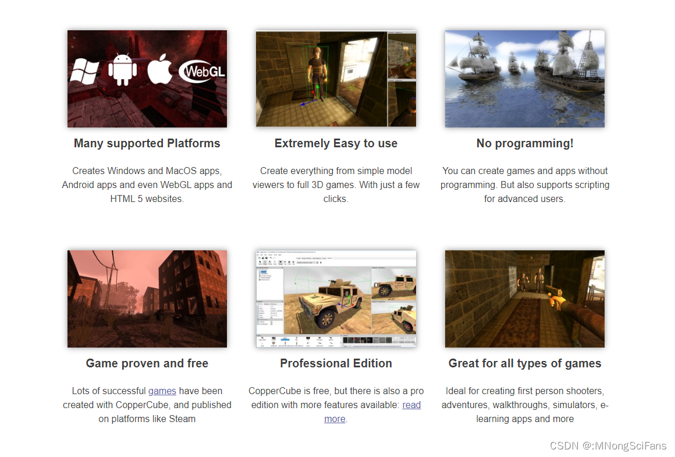Image resolution: width=675 pixels, height=457 pixels.
Task: Open the first-person shooter corridor image
Action: [x=524, y=299]
